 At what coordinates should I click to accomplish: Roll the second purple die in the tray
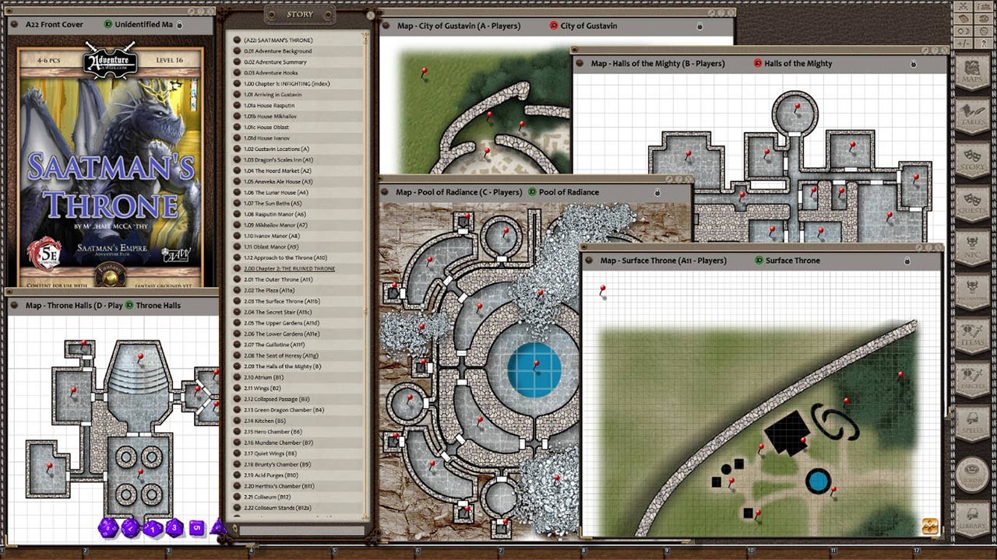131,528
